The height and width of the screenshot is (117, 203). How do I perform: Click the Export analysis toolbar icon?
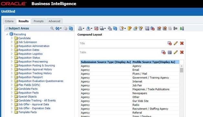point(88,28)
